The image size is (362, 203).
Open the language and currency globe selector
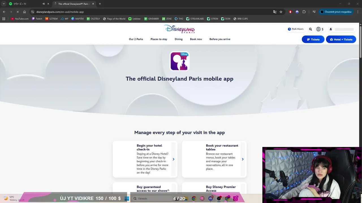pyautogui.click(x=320, y=29)
